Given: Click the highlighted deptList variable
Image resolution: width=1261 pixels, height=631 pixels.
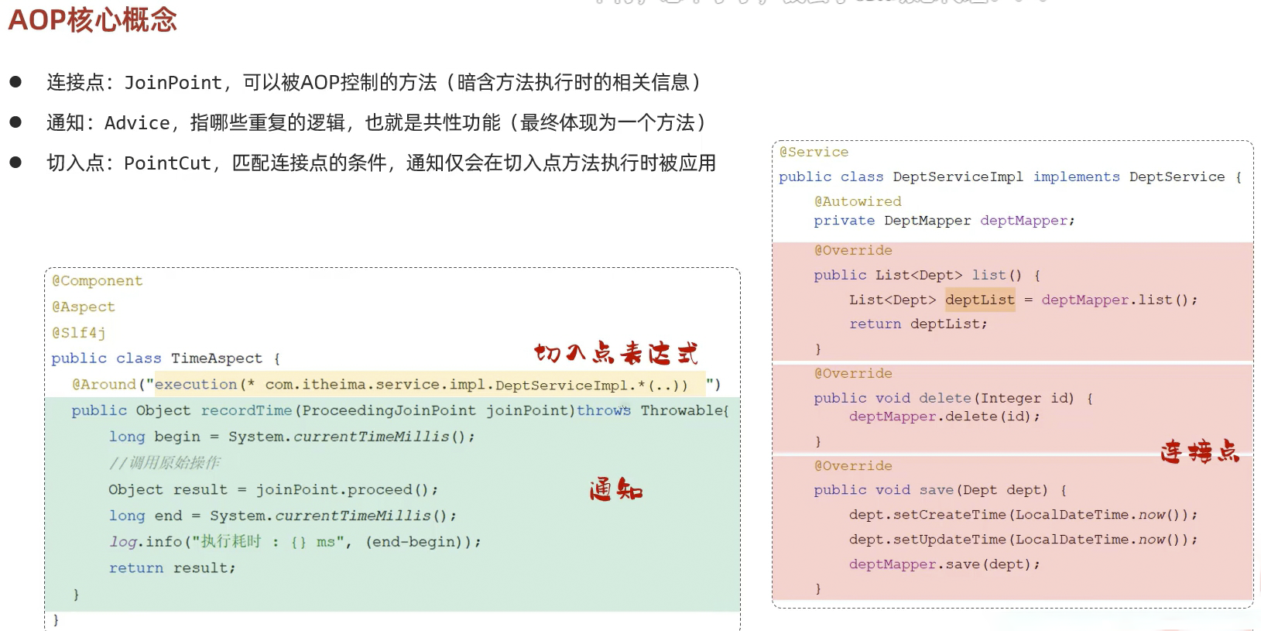Looking at the screenshot, I should coord(979,300).
